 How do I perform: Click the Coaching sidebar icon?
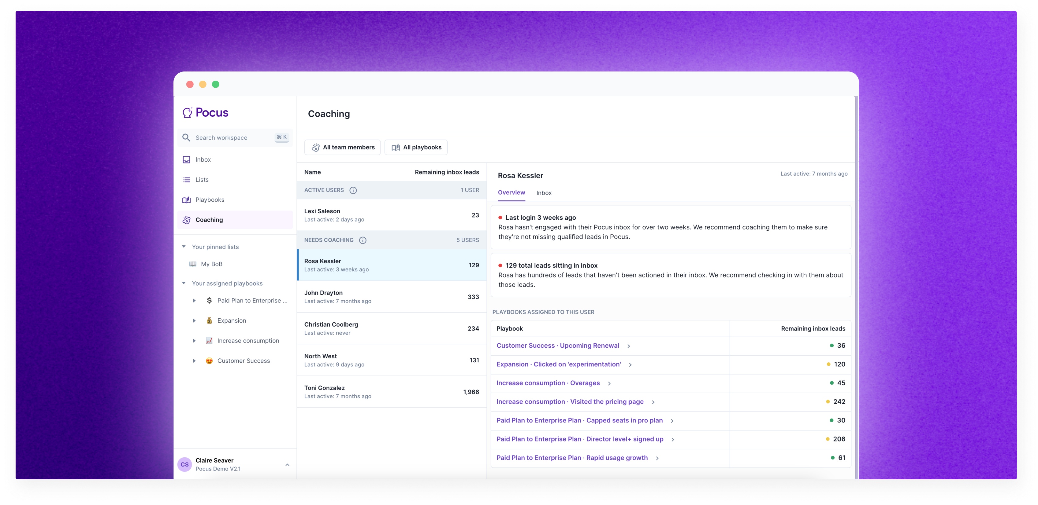pos(186,220)
